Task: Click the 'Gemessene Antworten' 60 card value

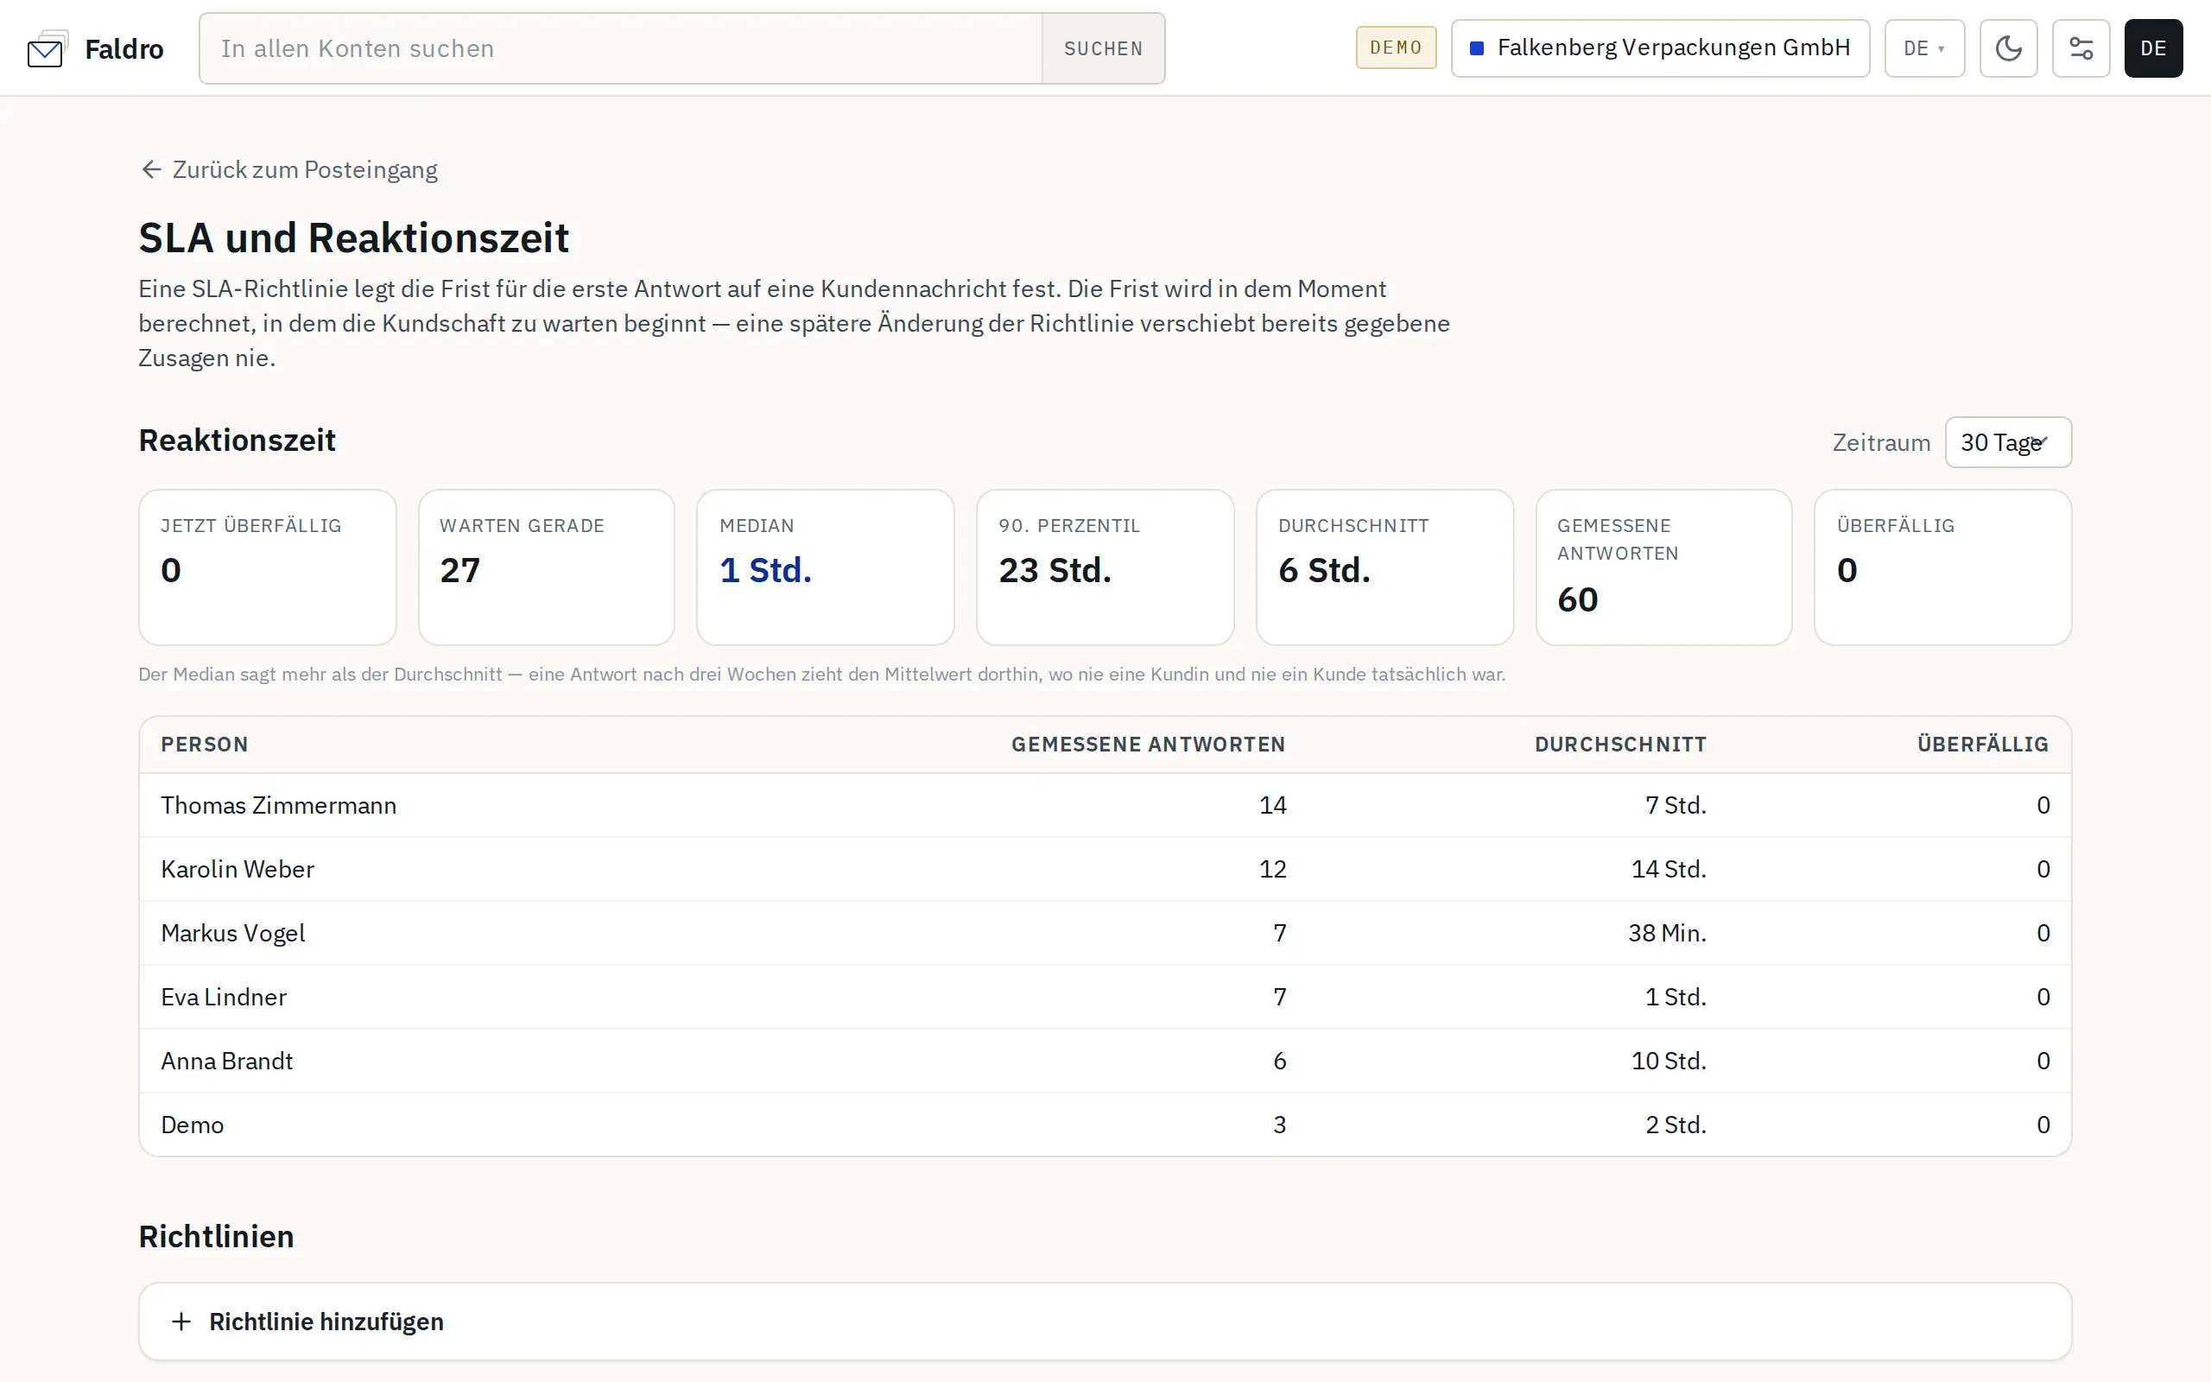Action: point(1577,599)
